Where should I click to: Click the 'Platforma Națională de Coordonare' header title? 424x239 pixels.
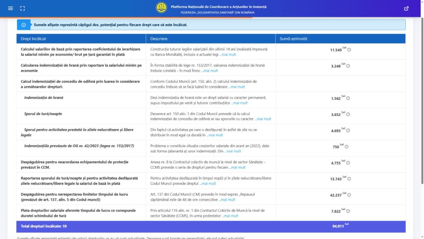coord(219,7)
